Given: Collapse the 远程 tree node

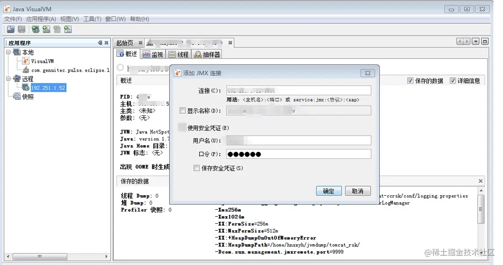Looking at the screenshot, I should [9, 79].
